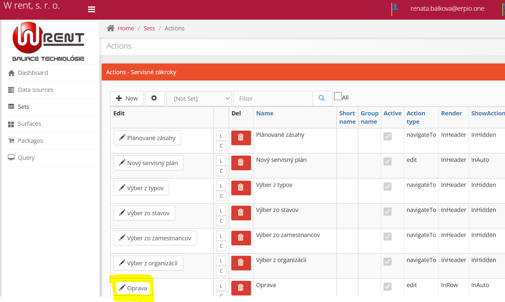
Task: Click into the Filter text field
Action: [273, 99]
